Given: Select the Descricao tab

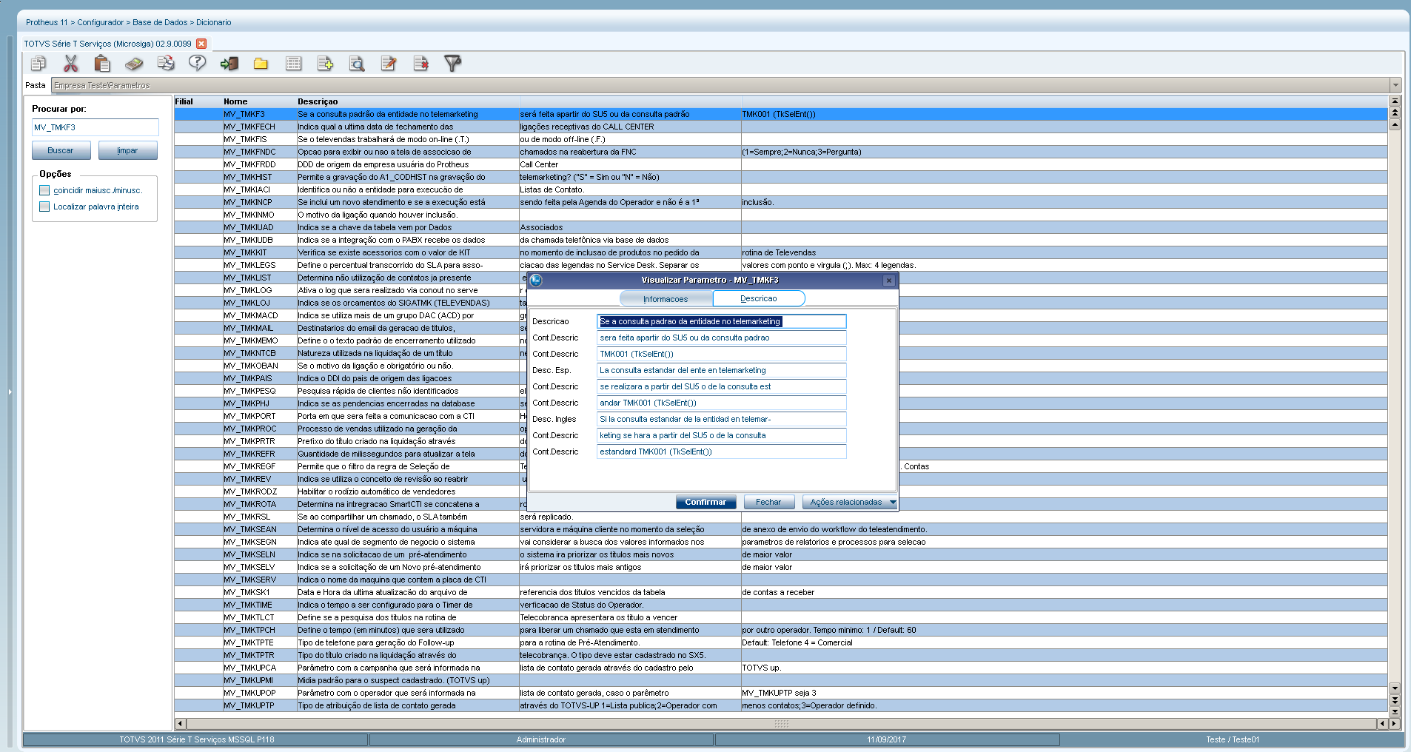Looking at the screenshot, I should 759,298.
